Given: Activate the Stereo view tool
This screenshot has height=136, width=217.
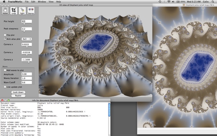Looking at the screenshot, I should 31,11.
